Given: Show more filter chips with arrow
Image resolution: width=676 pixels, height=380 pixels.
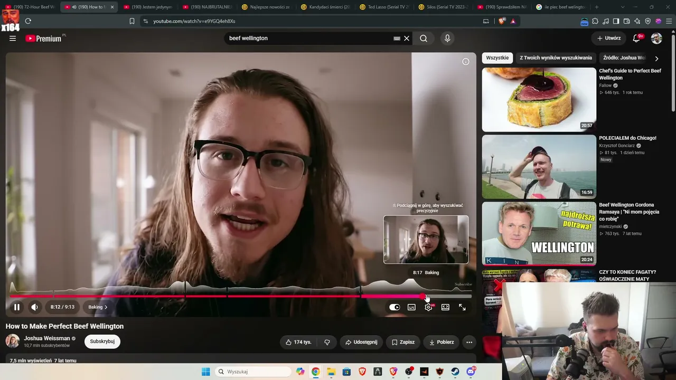Looking at the screenshot, I should tap(656, 58).
